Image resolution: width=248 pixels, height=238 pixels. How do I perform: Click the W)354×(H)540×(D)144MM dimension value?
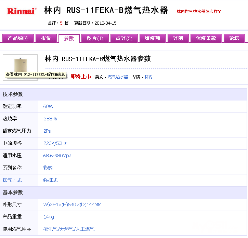tap(72, 204)
